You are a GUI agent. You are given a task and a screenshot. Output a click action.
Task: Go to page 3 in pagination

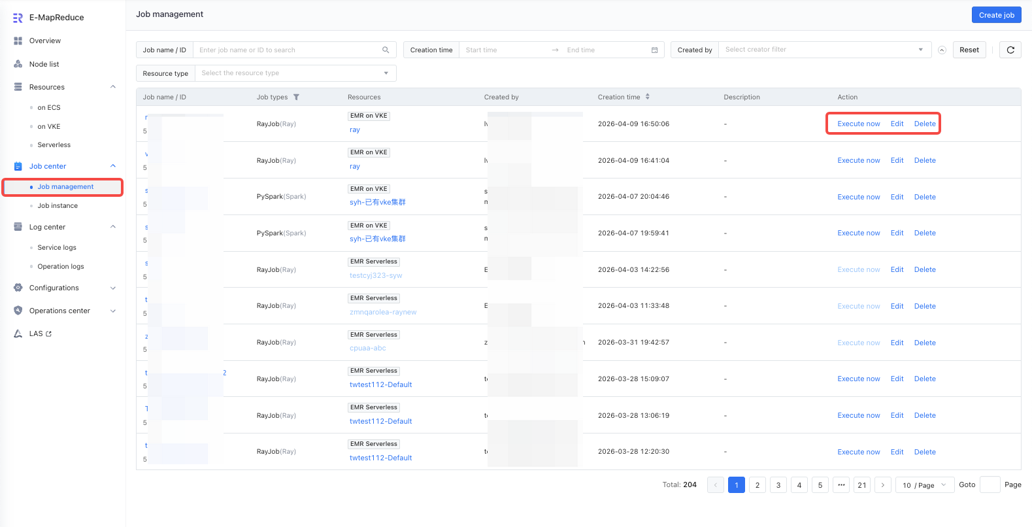pos(778,485)
